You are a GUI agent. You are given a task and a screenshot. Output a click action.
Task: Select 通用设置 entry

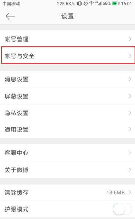pyautogui.click(x=67, y=129)
